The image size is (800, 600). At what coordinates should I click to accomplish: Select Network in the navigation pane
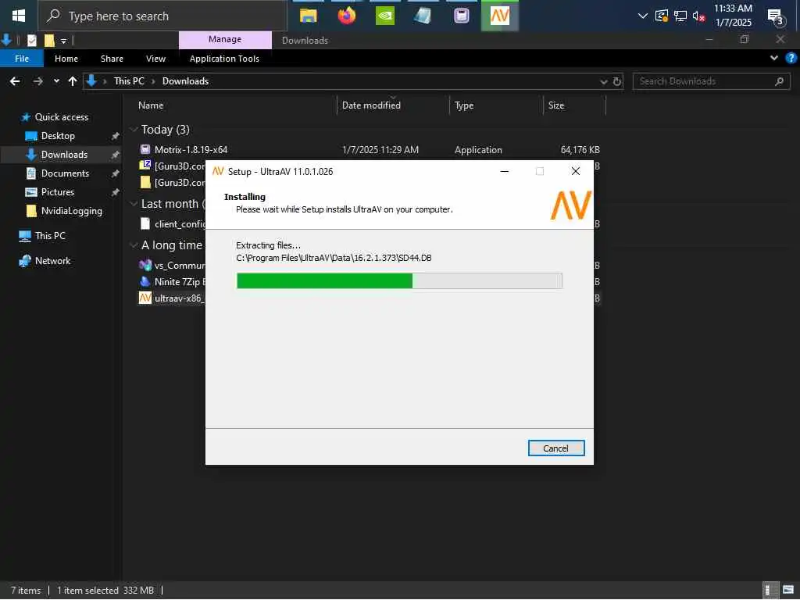point(52,261)
